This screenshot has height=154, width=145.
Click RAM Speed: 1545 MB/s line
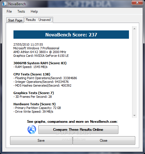click(x=30, y=67)
